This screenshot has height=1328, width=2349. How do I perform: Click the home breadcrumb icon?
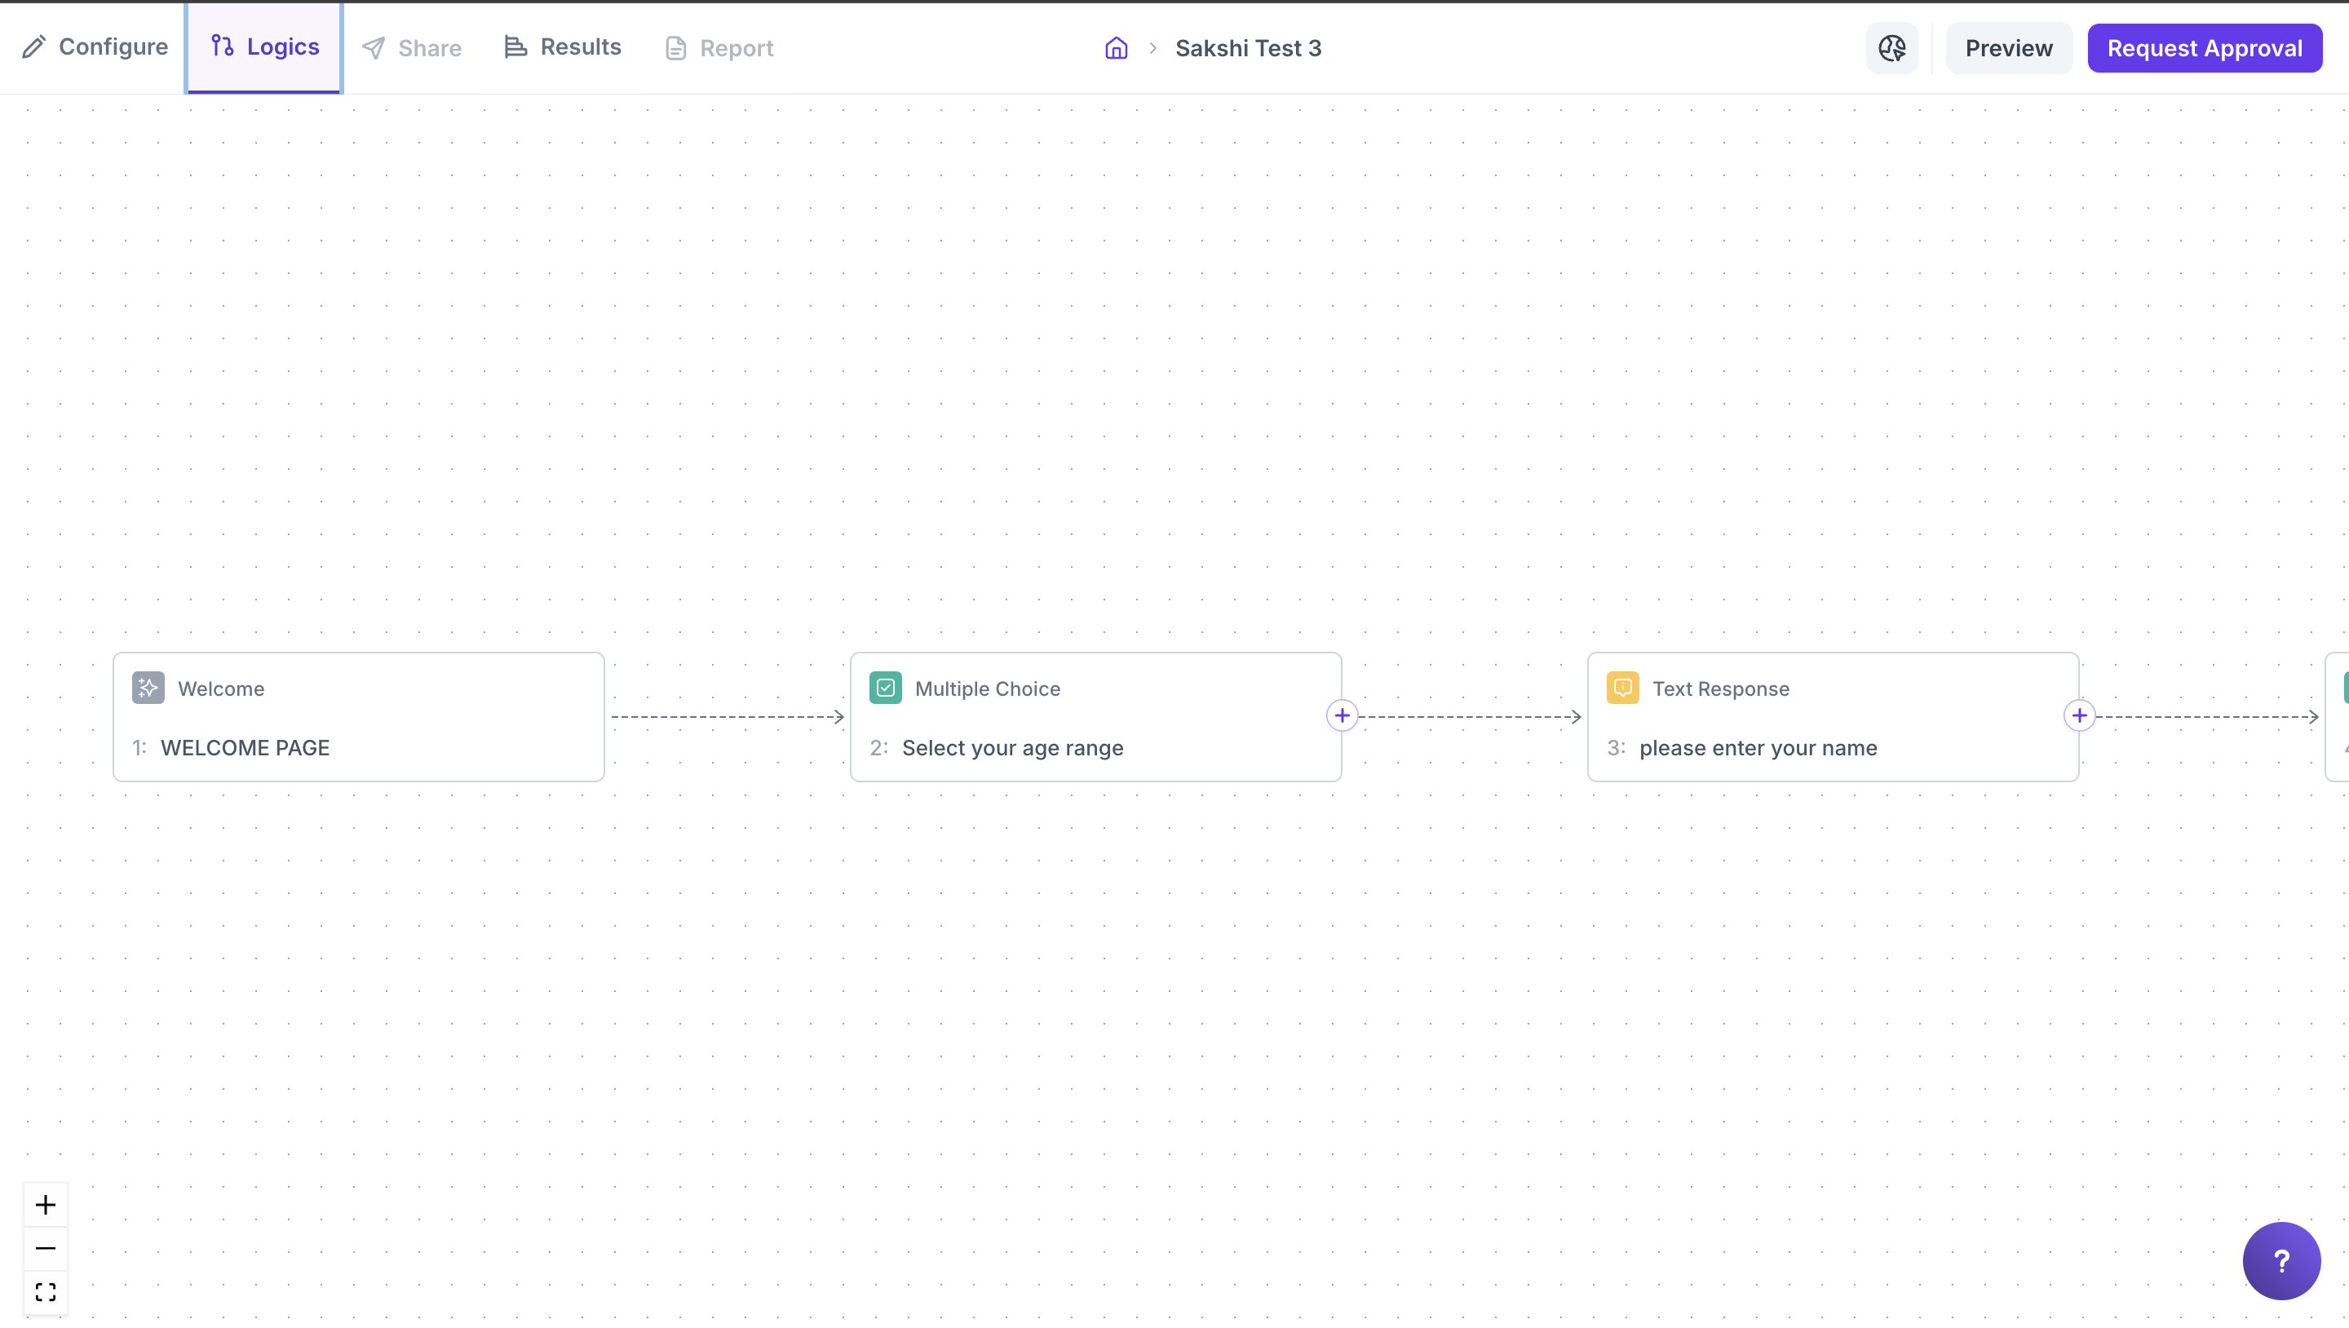tap(1116, 48)
